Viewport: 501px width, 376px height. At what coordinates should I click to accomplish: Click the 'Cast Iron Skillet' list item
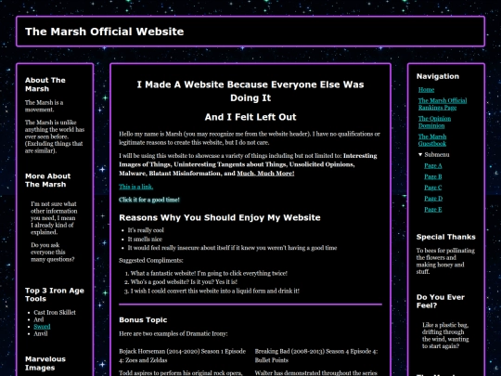point(55,312)
